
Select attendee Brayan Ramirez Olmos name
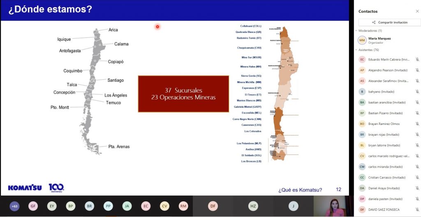pos(384,124)
